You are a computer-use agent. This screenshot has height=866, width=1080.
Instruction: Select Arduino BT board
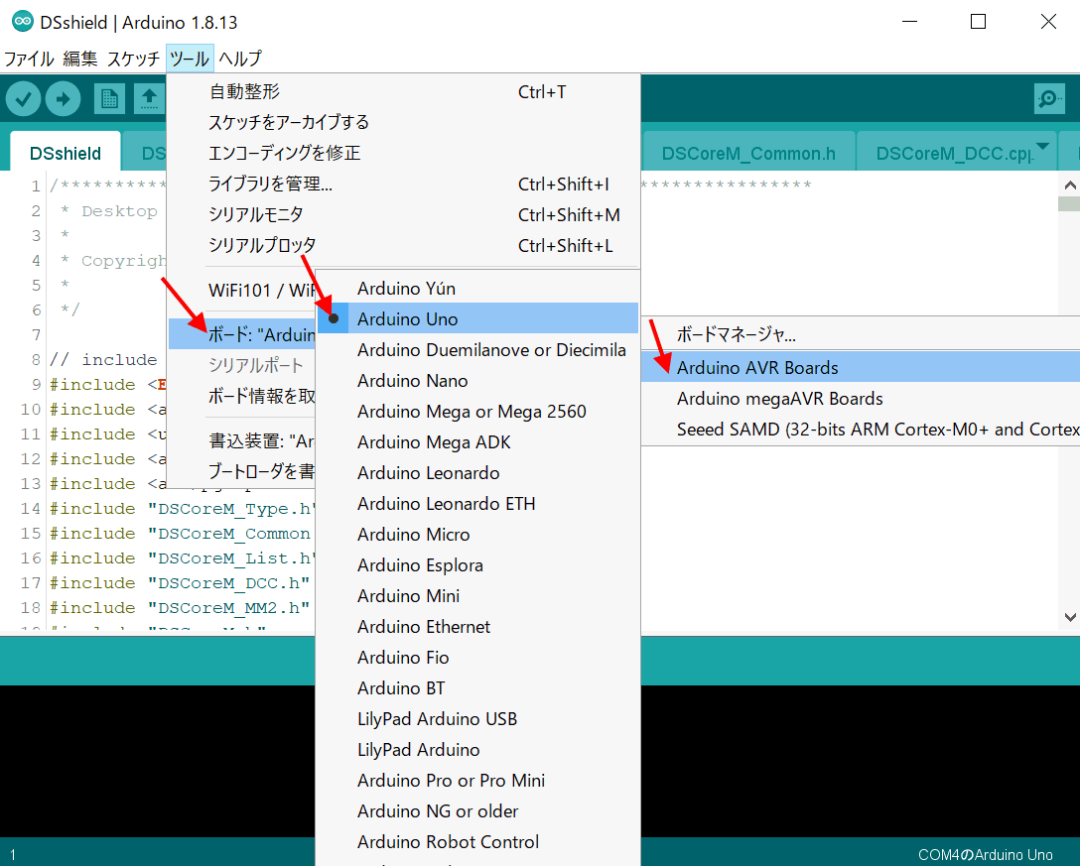click(x=478, y=688)
